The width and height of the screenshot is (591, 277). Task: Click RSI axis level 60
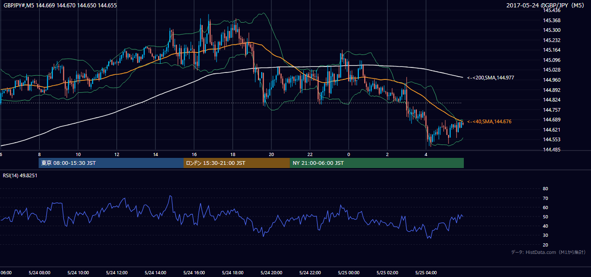point(545,207)
